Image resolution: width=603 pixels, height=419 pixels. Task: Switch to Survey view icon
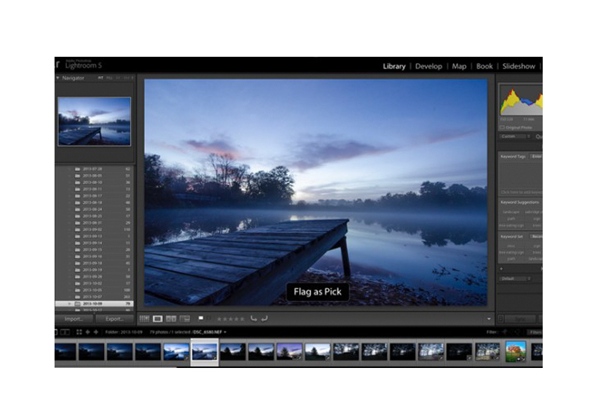(x=184, y=318)
